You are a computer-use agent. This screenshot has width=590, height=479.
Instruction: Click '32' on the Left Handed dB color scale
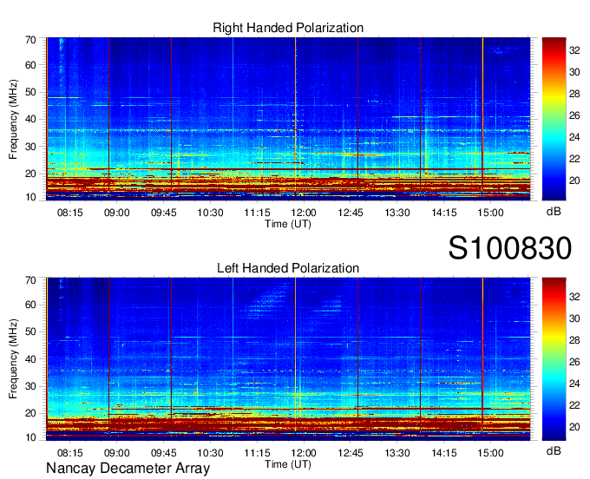click(x=574, y=297)
